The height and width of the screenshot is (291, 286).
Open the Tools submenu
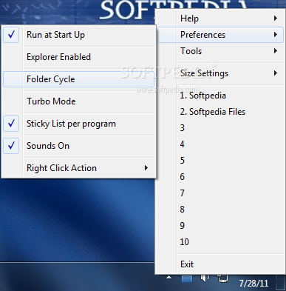[x=220, y=51]
